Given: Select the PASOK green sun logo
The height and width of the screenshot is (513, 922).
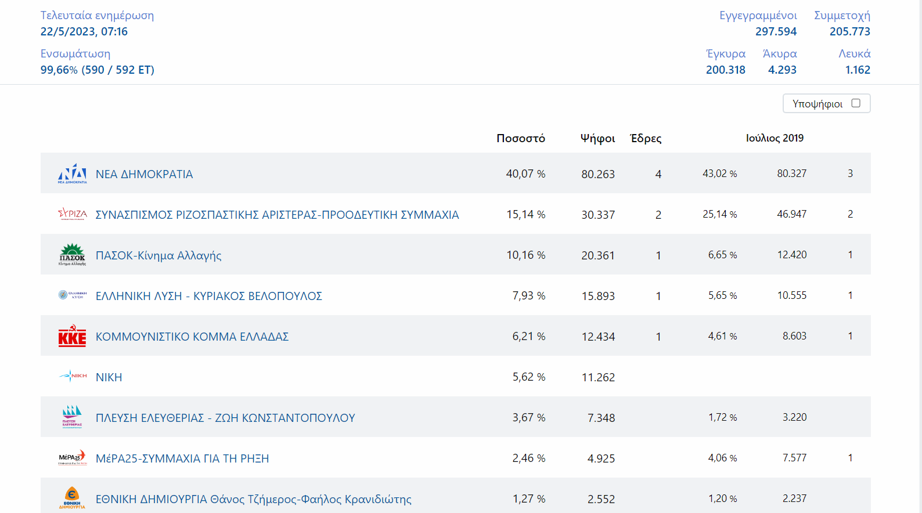Looking at the screenshot, I should point(72,255).
